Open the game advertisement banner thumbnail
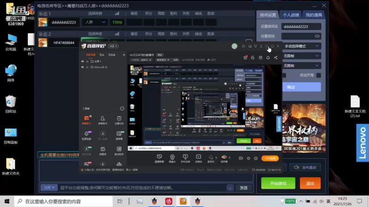Screen dimensions: 369x207 304,128
